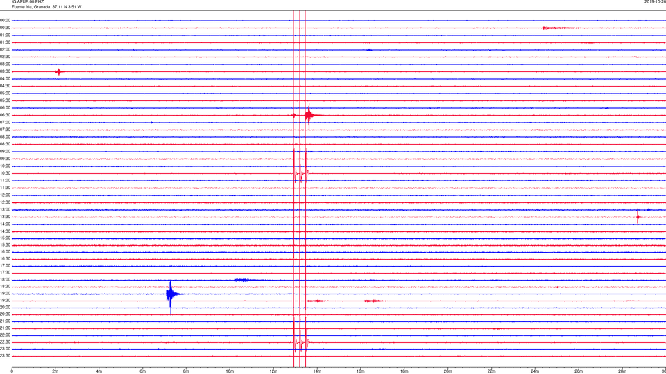666x374 pixels.
Task: Click the large red seismic event on 06:30 trace
Action: point(309,116)
